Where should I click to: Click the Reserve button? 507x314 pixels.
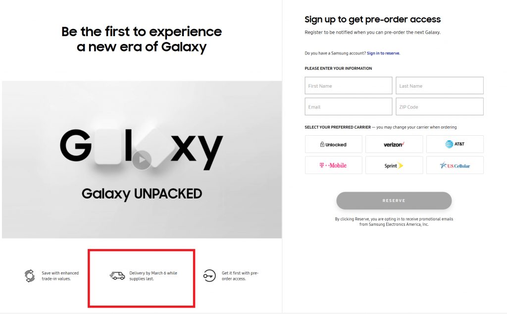pyautogui.click(x=394, y=201)
